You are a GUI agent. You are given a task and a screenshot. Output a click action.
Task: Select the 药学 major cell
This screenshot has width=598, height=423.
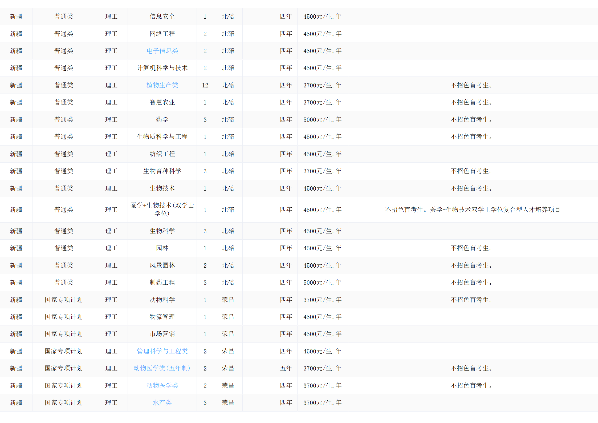click(x=162, y=119)
